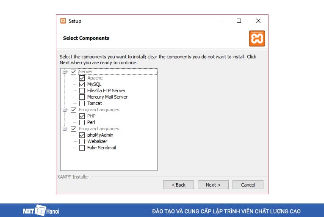Select the Tomcat label
The width and height of the screenshot is (324, 217).
(94, 103)
